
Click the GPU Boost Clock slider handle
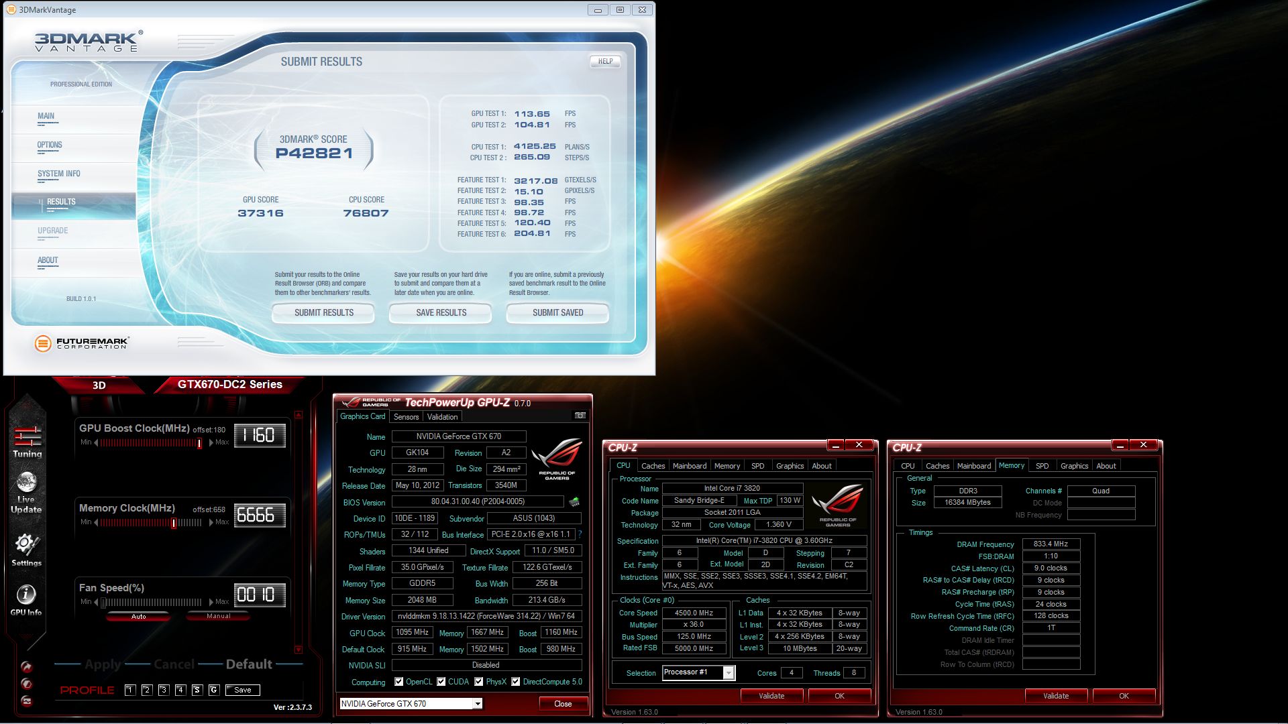(199, 443)
